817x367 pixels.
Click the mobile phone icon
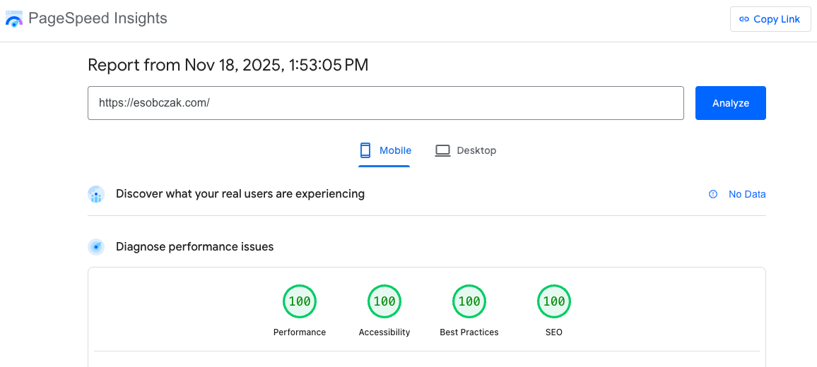(x=365, y=150)
